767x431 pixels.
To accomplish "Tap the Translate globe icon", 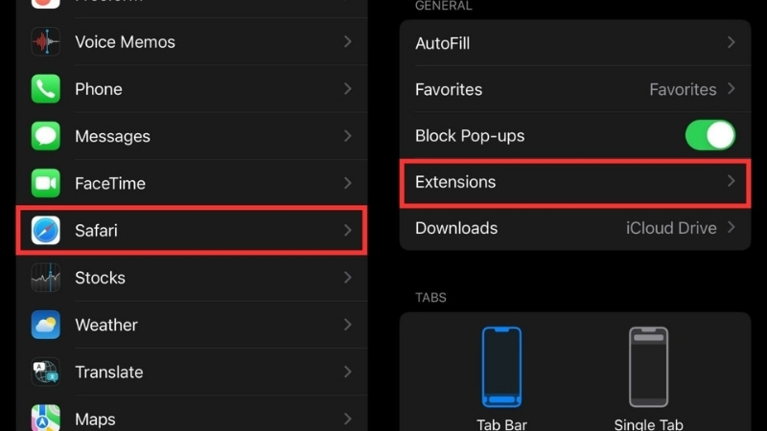I will [x=45, y=372].
